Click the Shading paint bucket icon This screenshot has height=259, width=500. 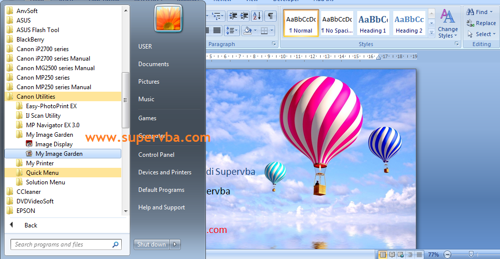247,31
